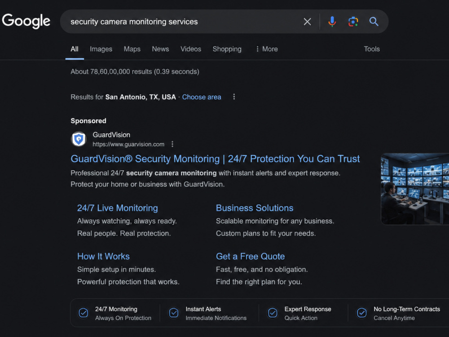The width and height of the screenshot is (449, 337).
Task: Click 'Scalable monitoring for any business.' text
Action: [x=275, y=221]
